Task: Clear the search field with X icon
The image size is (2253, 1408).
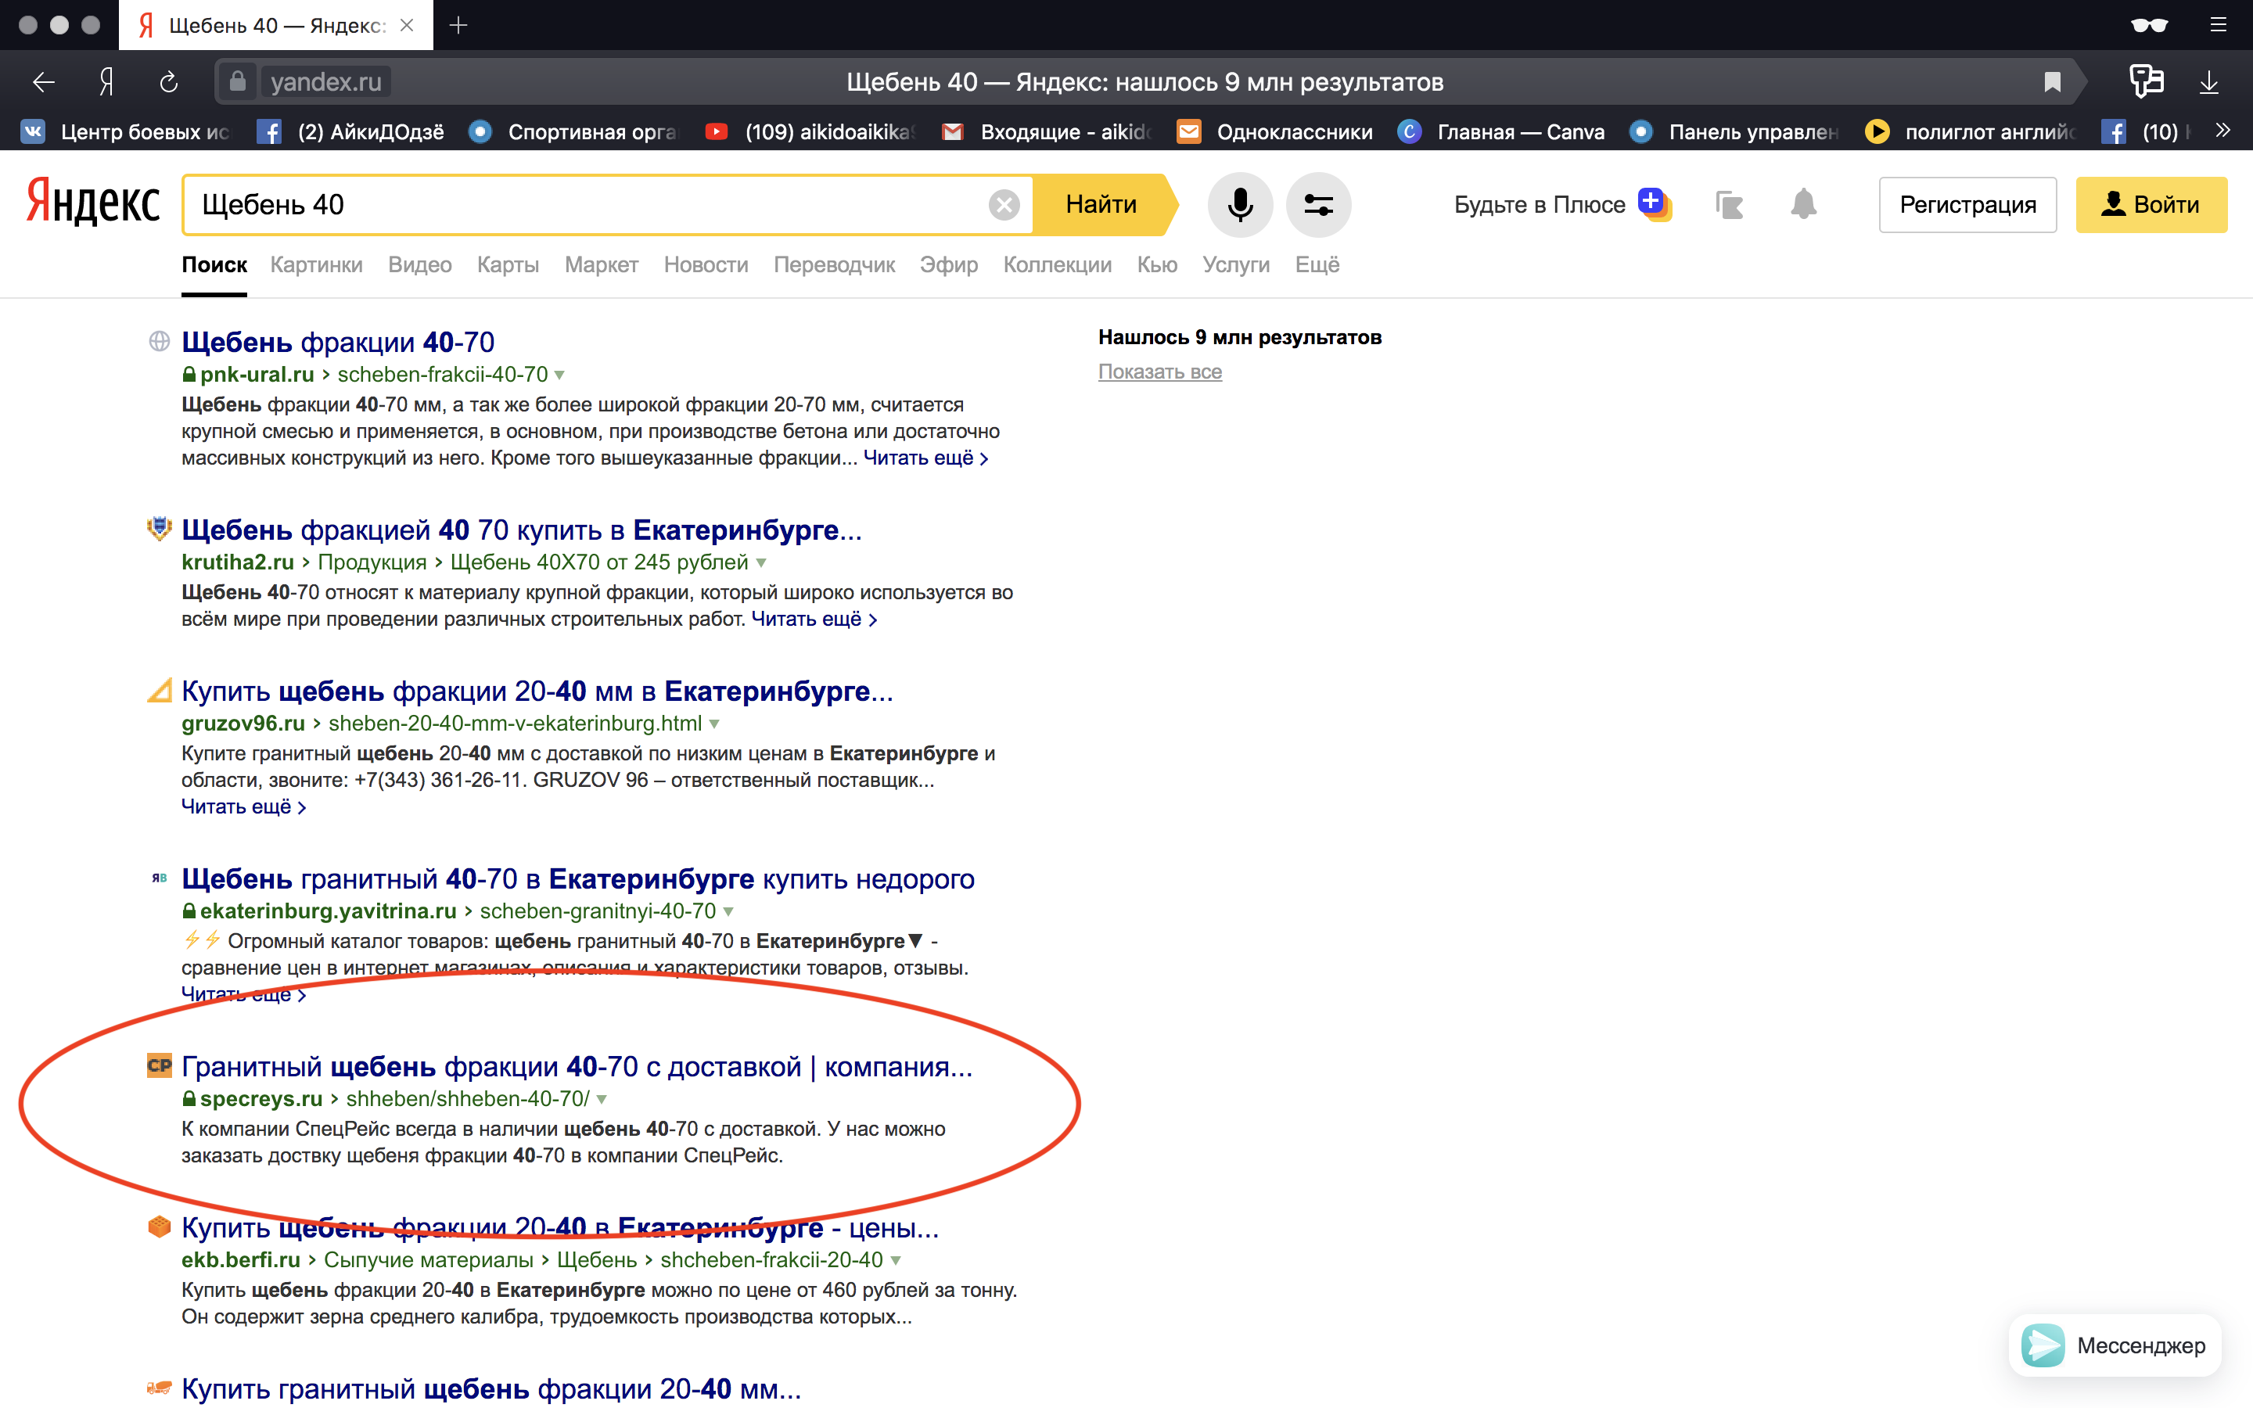Action: [1004, 204]
